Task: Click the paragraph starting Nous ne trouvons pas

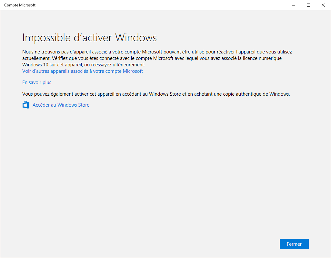Action: (x=157, y=58)
